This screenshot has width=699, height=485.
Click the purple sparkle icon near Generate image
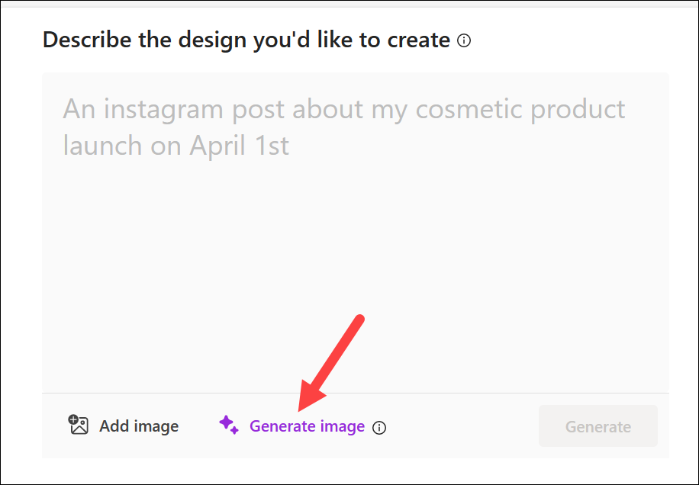[x=229, y=426]
